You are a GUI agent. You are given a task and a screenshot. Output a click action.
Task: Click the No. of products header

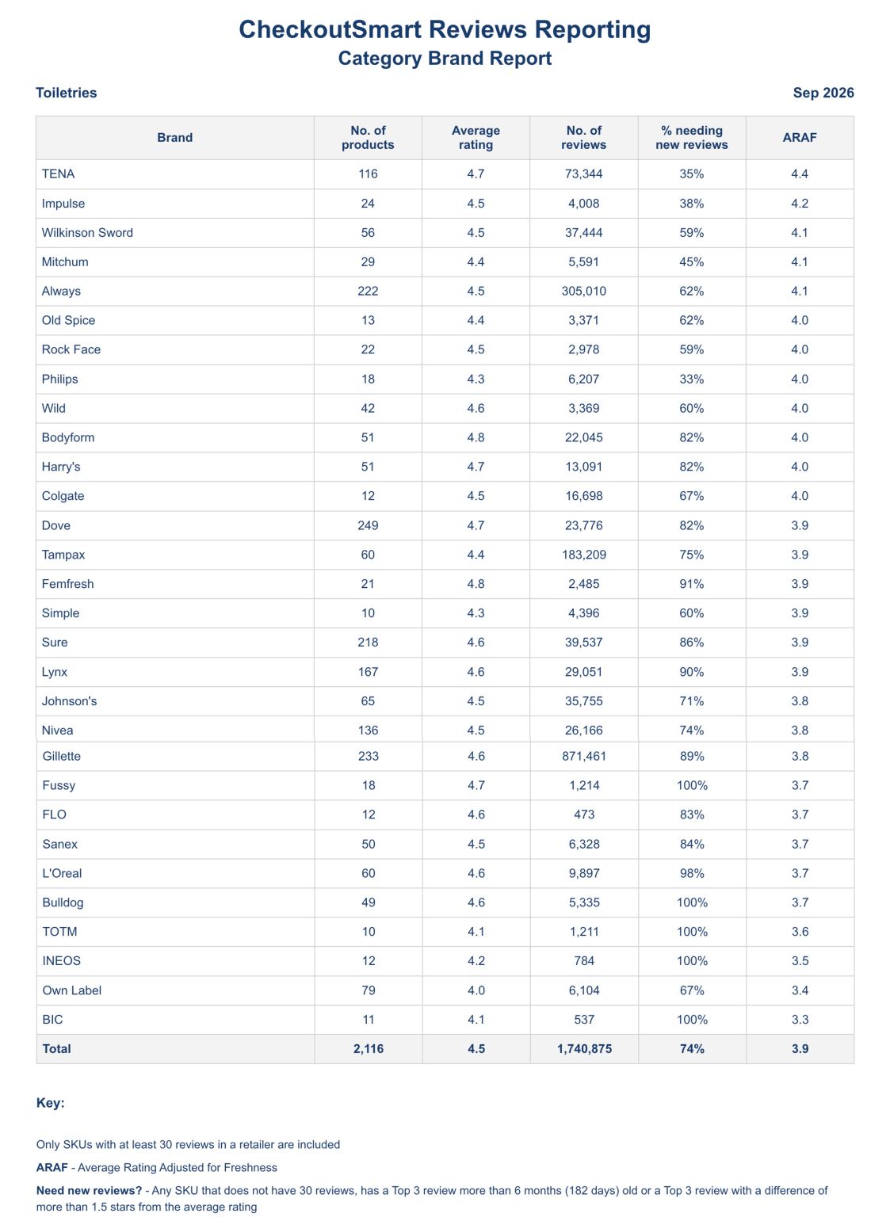[368, 138]
